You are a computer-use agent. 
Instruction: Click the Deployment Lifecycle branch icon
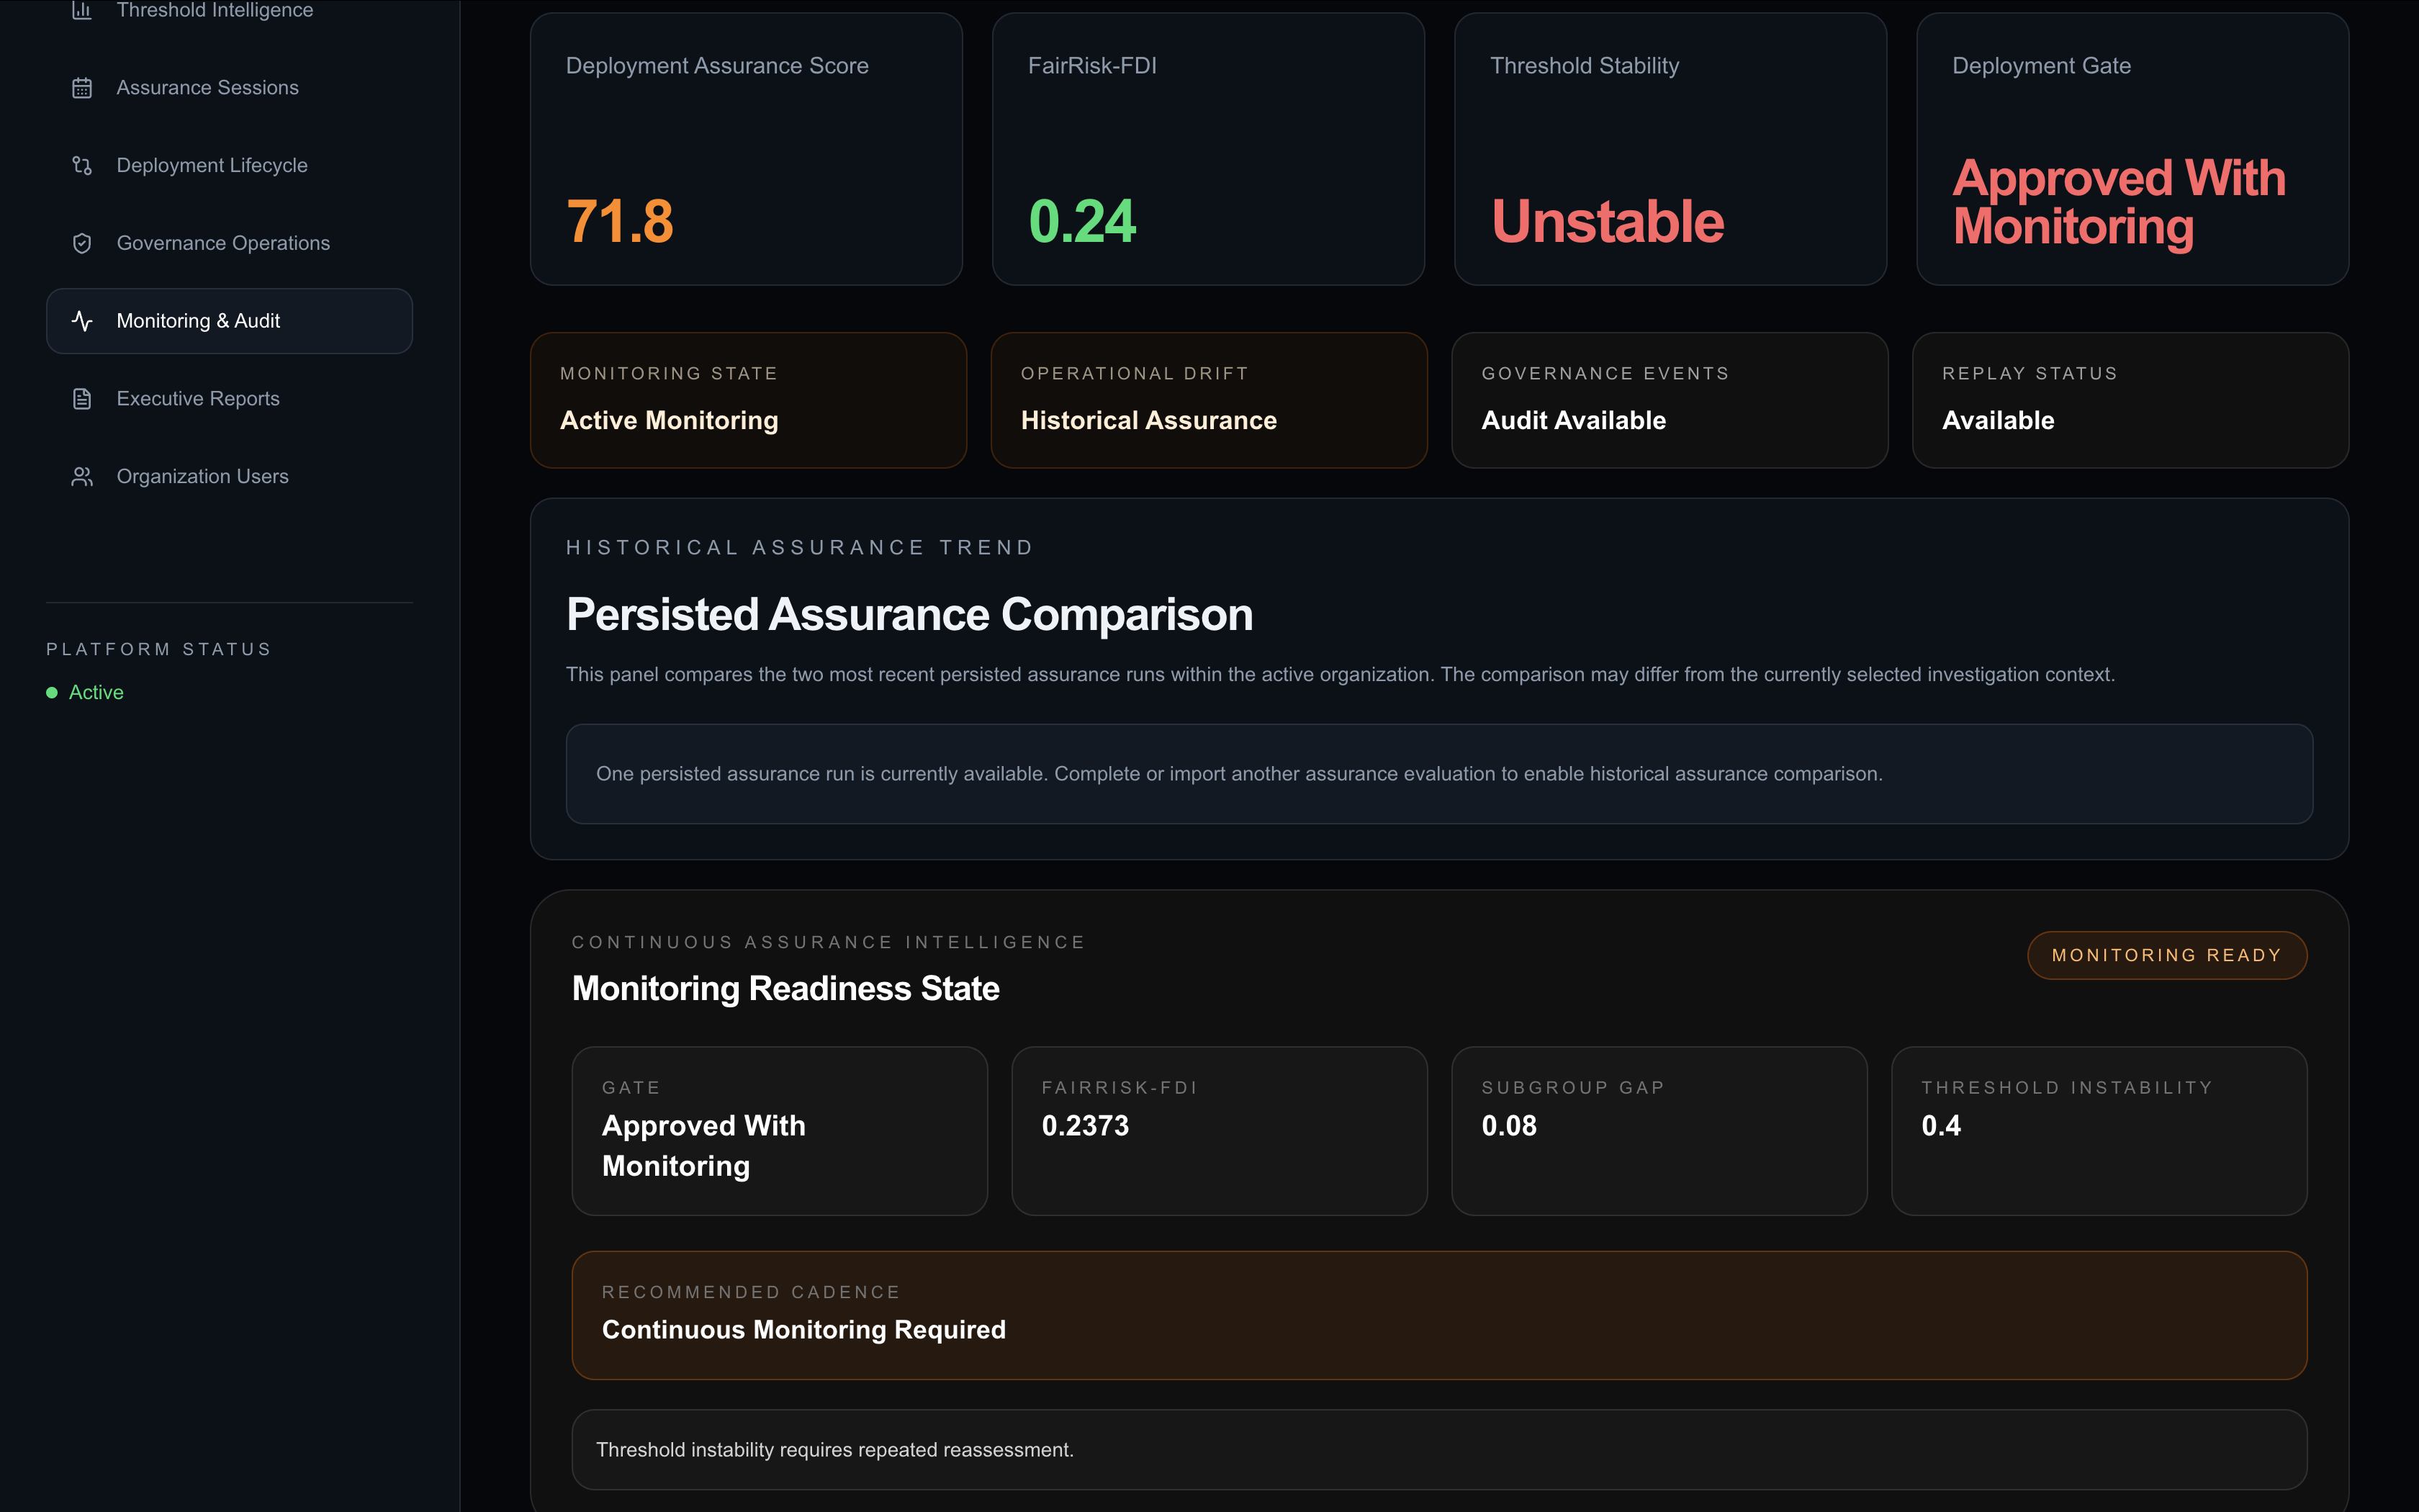point(82,165)
